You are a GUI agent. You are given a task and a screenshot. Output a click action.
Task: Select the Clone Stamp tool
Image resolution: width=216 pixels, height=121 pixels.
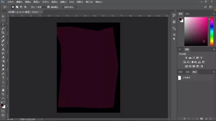[x=3, y=49]
